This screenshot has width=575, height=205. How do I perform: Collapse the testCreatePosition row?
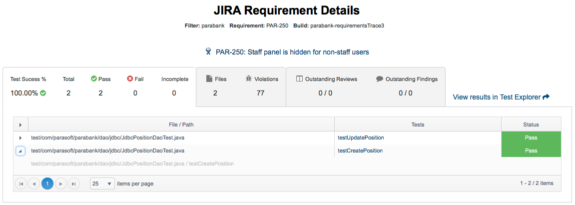point(20,150)
